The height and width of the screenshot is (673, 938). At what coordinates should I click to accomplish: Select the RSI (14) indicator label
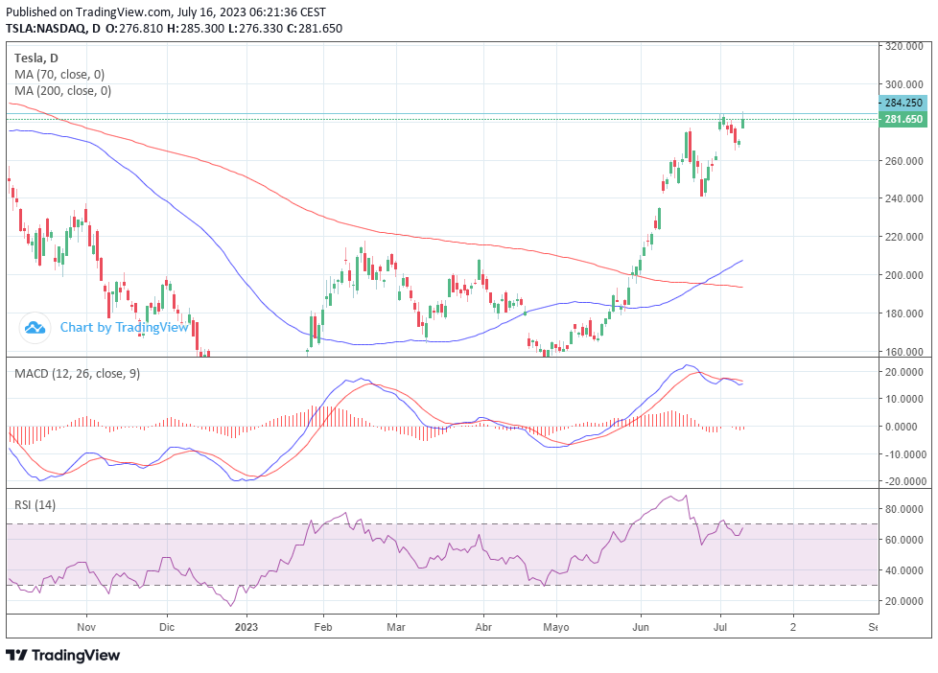[35, 505]
